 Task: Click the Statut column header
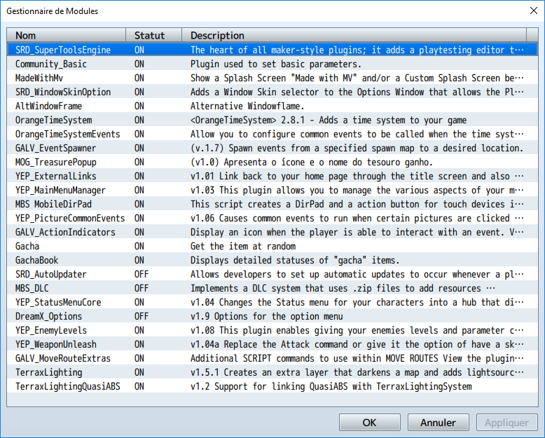coord(153,35)
